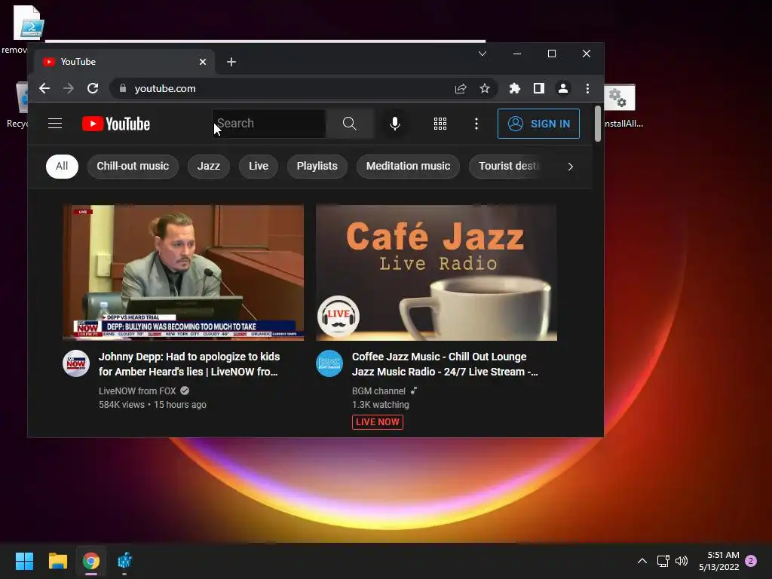
Task: Click BGM channel avatar
Action: [329, 363]
